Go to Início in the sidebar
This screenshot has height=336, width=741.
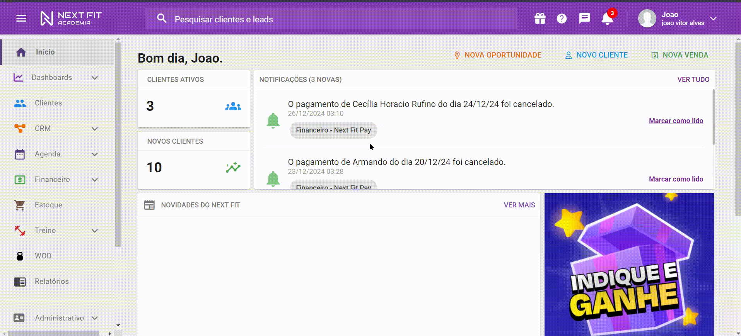tap(58, 52)
